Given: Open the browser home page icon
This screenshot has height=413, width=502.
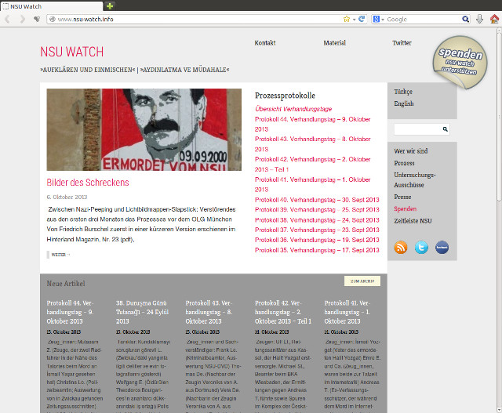Looking at the screenshot, I should 493,19.
